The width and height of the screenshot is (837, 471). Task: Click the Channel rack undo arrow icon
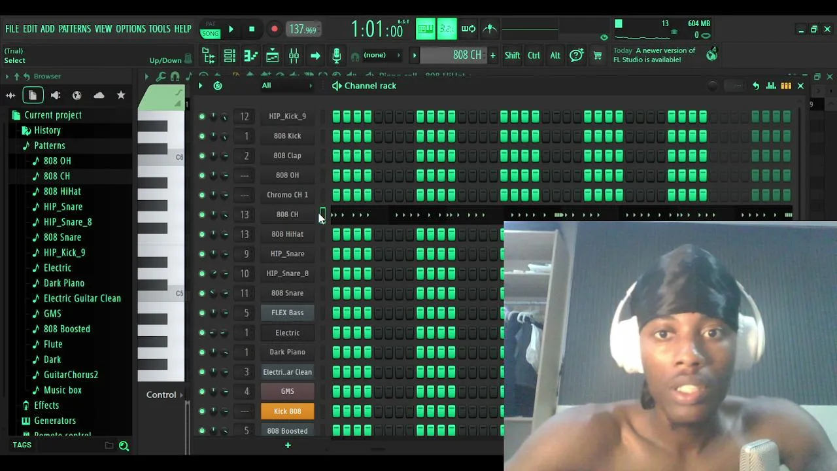coord(756,86)
